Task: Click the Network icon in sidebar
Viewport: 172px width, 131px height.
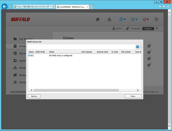Action: [x=15, y=68]
